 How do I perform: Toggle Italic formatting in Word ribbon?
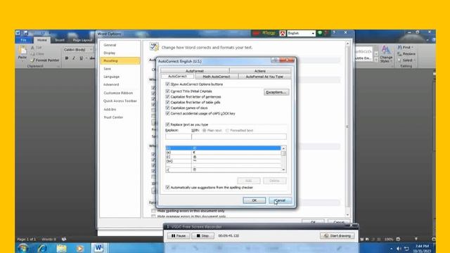click(x=74, y=58)
